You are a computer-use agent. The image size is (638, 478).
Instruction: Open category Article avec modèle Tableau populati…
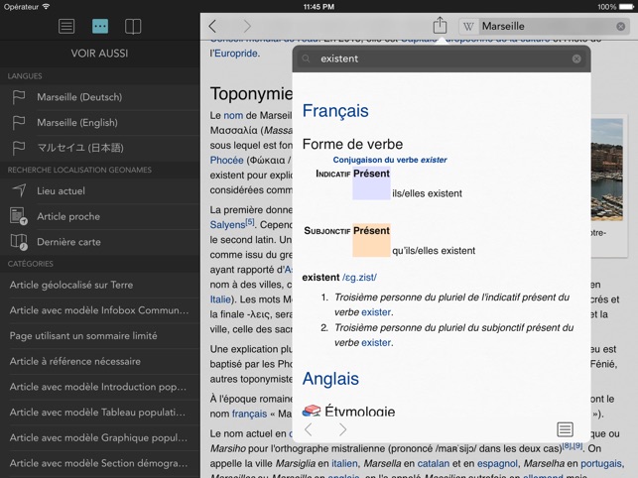point(99,413)
